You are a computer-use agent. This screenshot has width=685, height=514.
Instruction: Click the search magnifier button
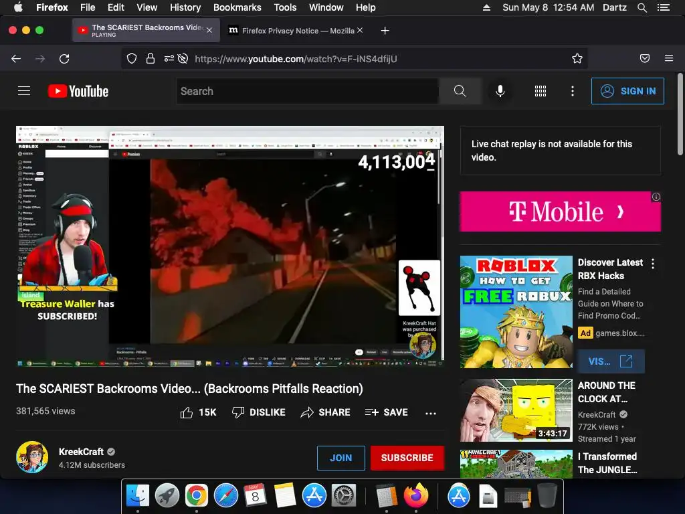coord(460,91)
